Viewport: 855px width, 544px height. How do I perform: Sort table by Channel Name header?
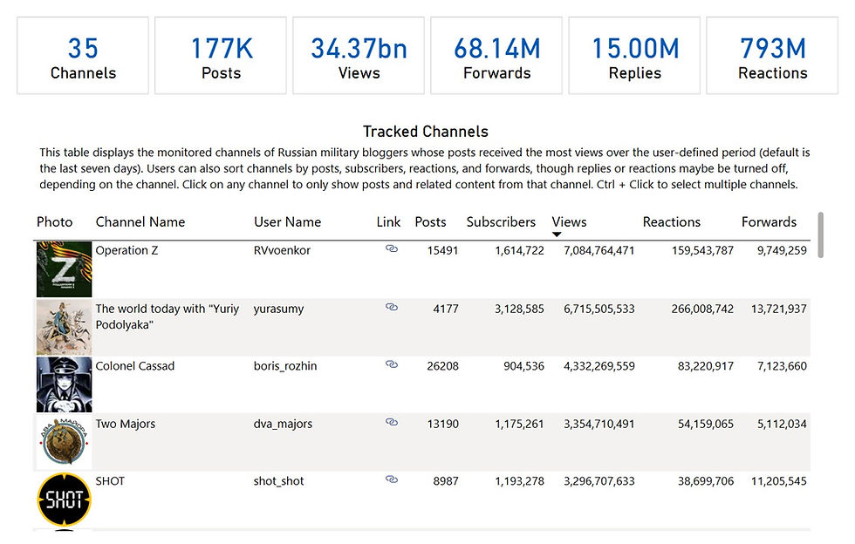[140, 222]
